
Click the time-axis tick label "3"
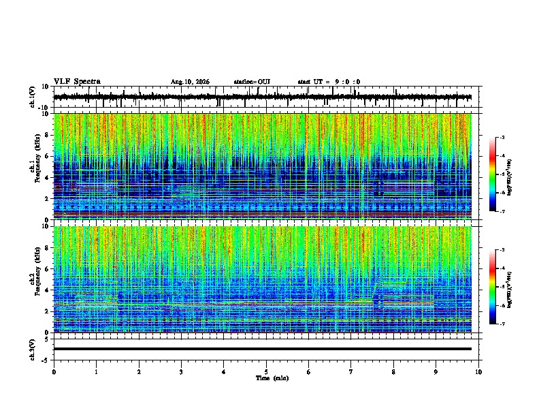click(181, 372)
